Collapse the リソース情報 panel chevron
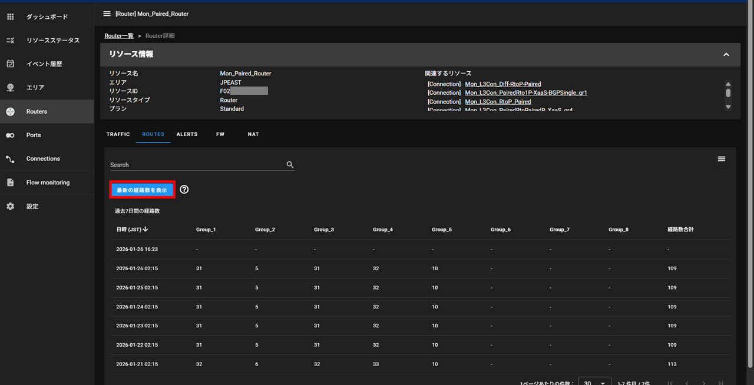The height and width of the screenshot is (385, 754). [726, 54]
